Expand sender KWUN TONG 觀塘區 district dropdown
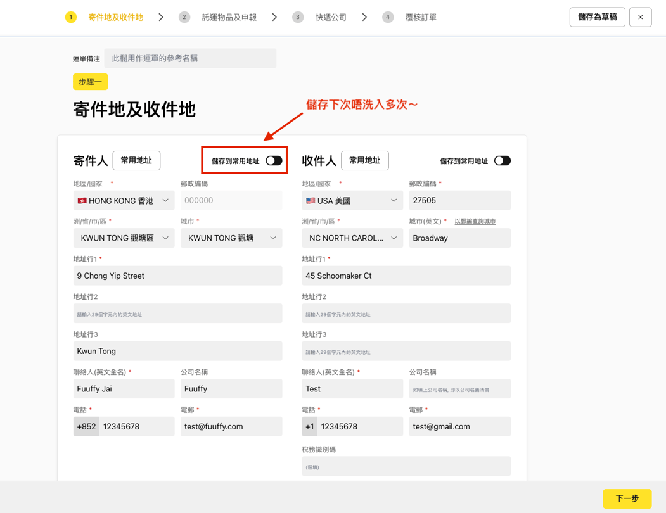 click(124, 238)
